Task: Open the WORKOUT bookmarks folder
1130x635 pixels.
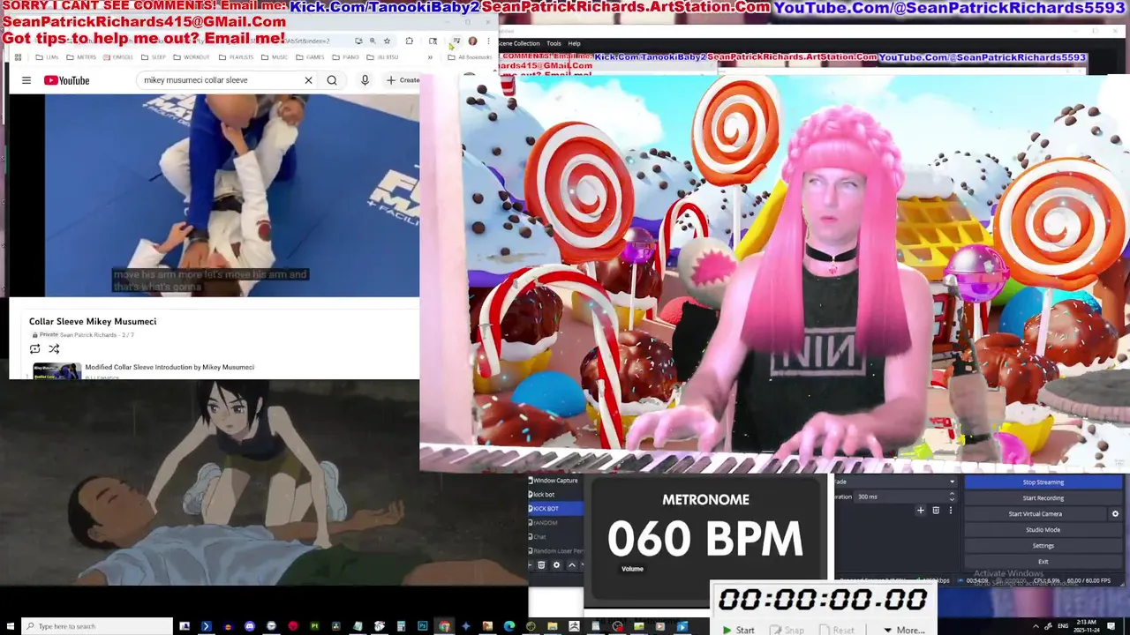Action: click(192, 57)
